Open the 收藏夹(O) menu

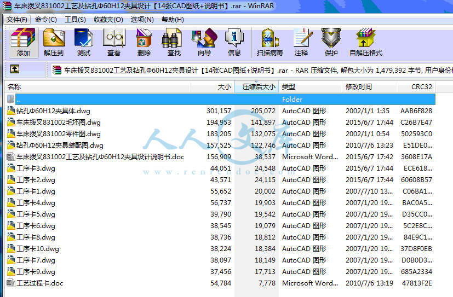pyautogui.click(x=108, y=20)
